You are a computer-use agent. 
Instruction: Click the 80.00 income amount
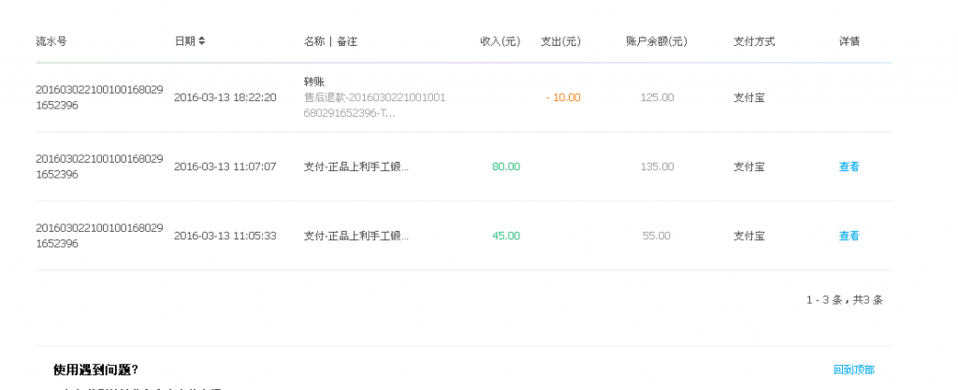[x=505, y=166]
